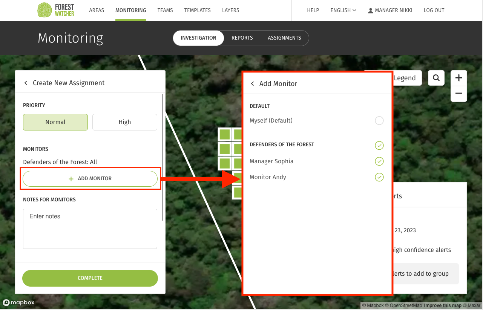Set priority to High
Viewport: 483px width, 310px height.
coord(124,122)
